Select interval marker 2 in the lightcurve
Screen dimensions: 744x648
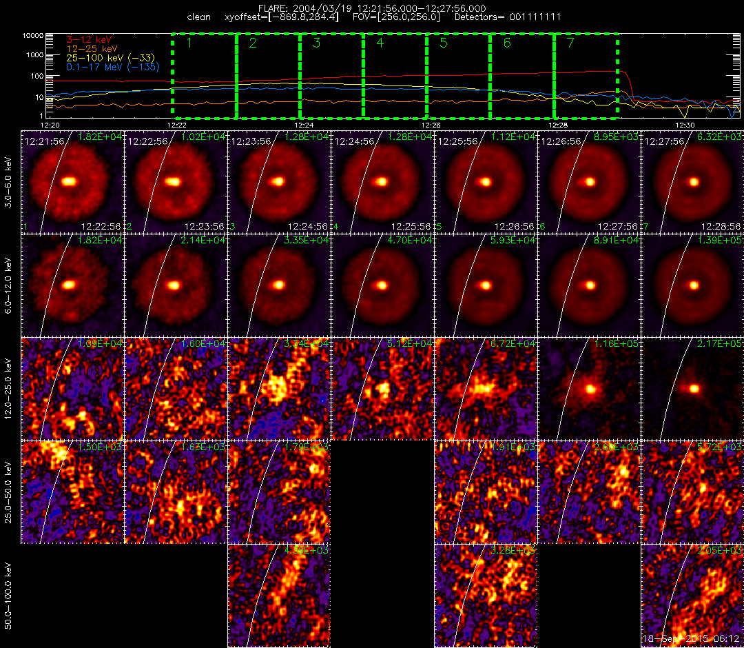[253, 43]
